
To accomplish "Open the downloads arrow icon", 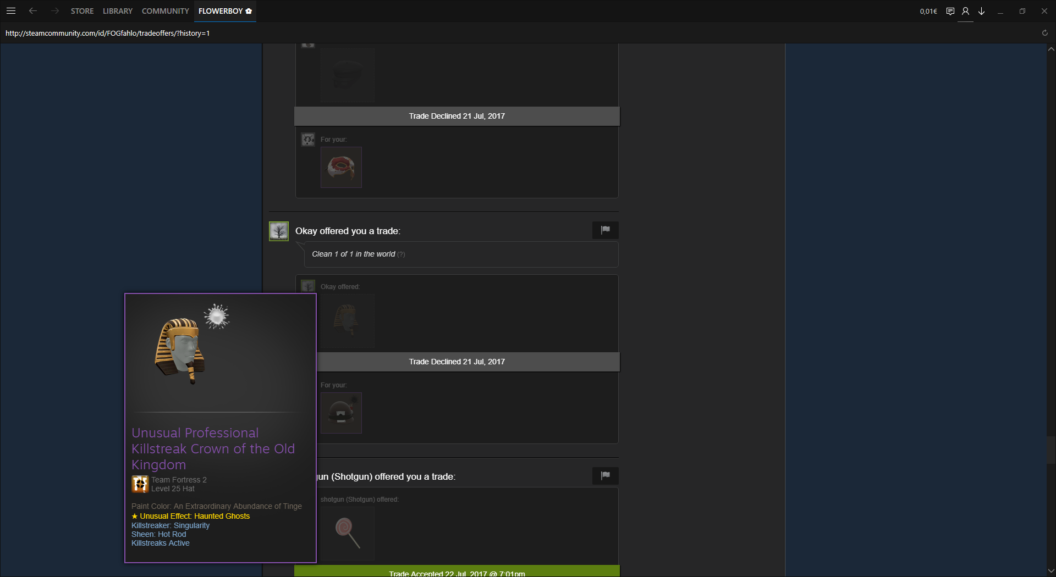I will (x=981, y=11).
